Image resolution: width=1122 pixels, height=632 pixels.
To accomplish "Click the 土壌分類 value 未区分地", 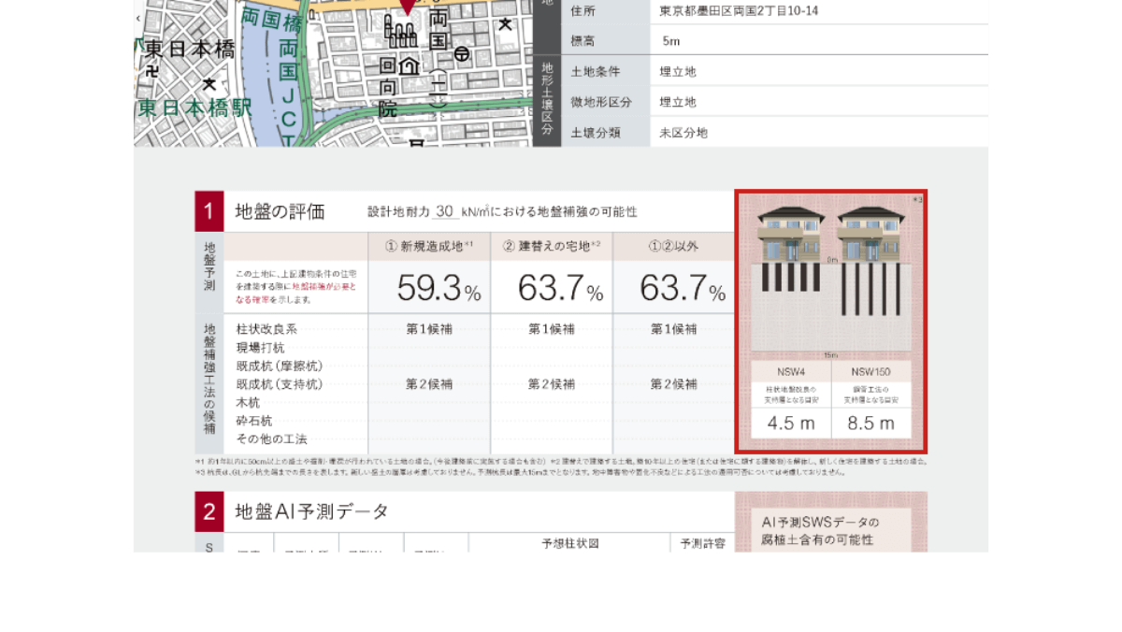I will click(x=683, y=133).
